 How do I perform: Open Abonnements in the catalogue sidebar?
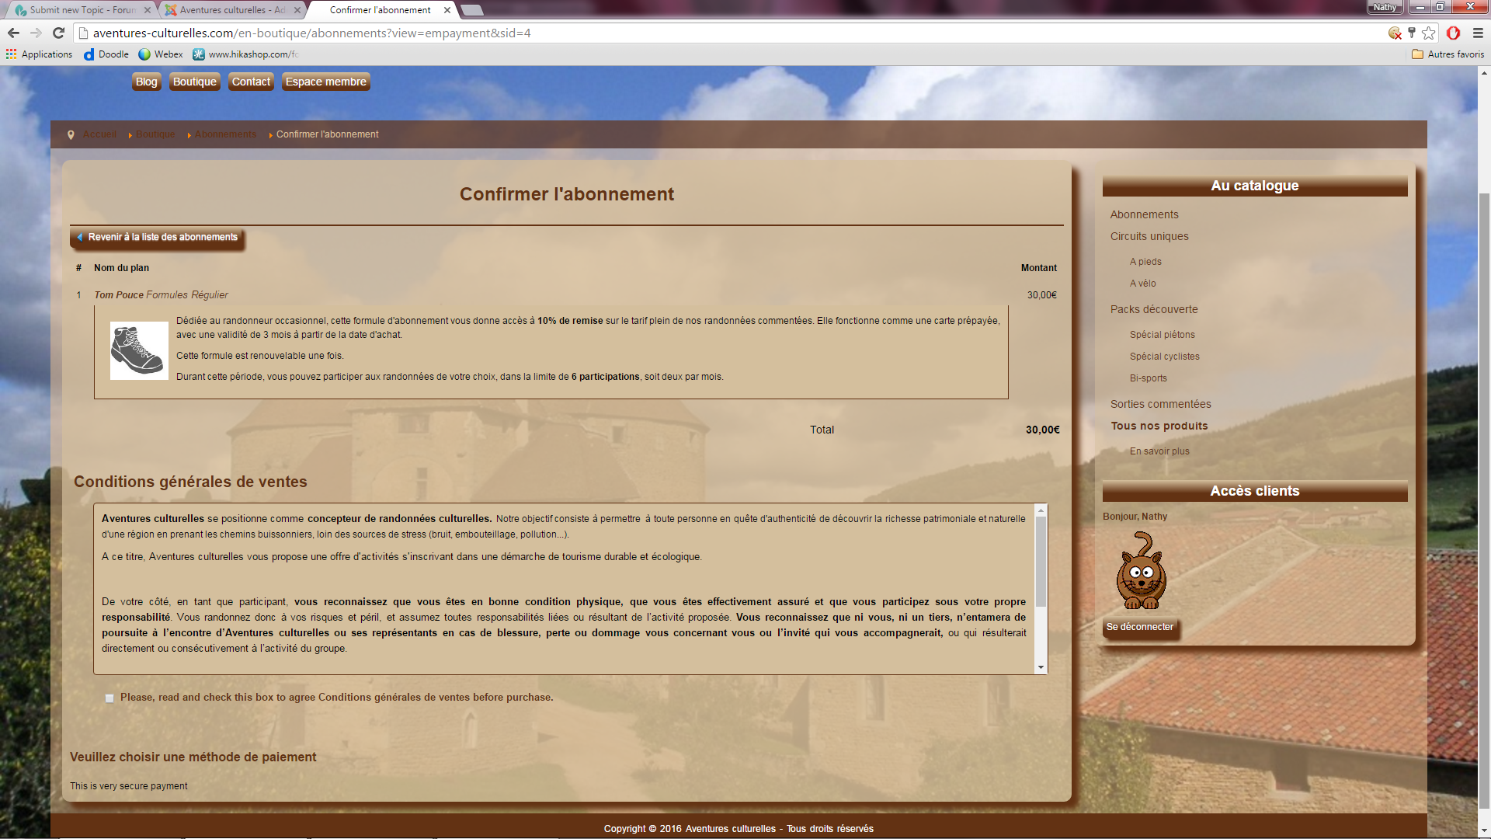[x=1144, y=214]
